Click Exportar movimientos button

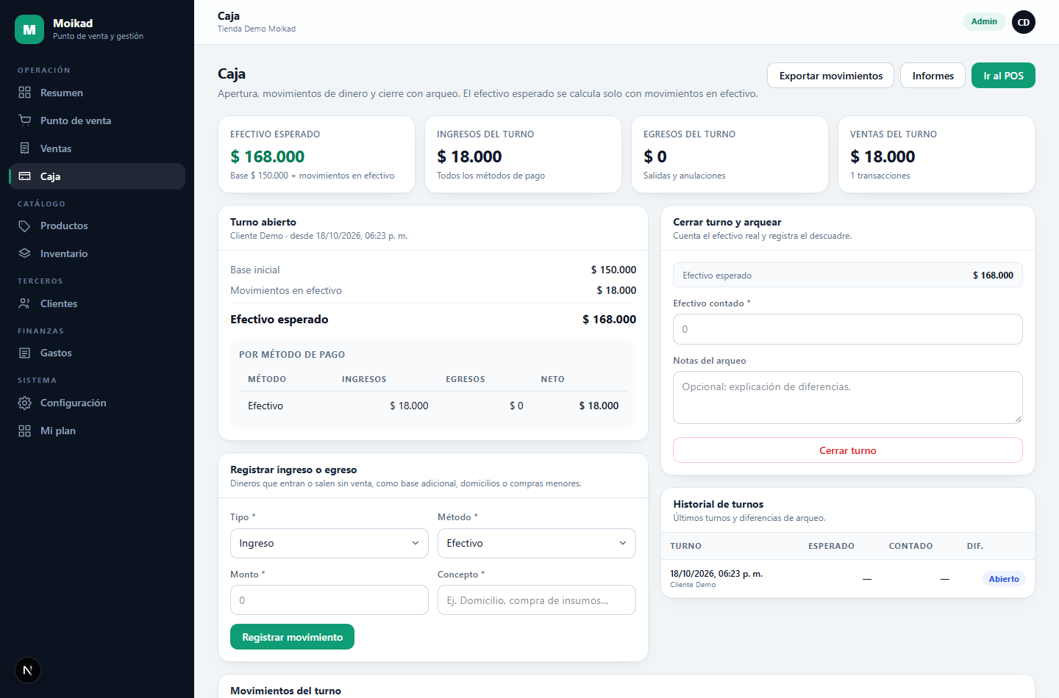(831, 76)
